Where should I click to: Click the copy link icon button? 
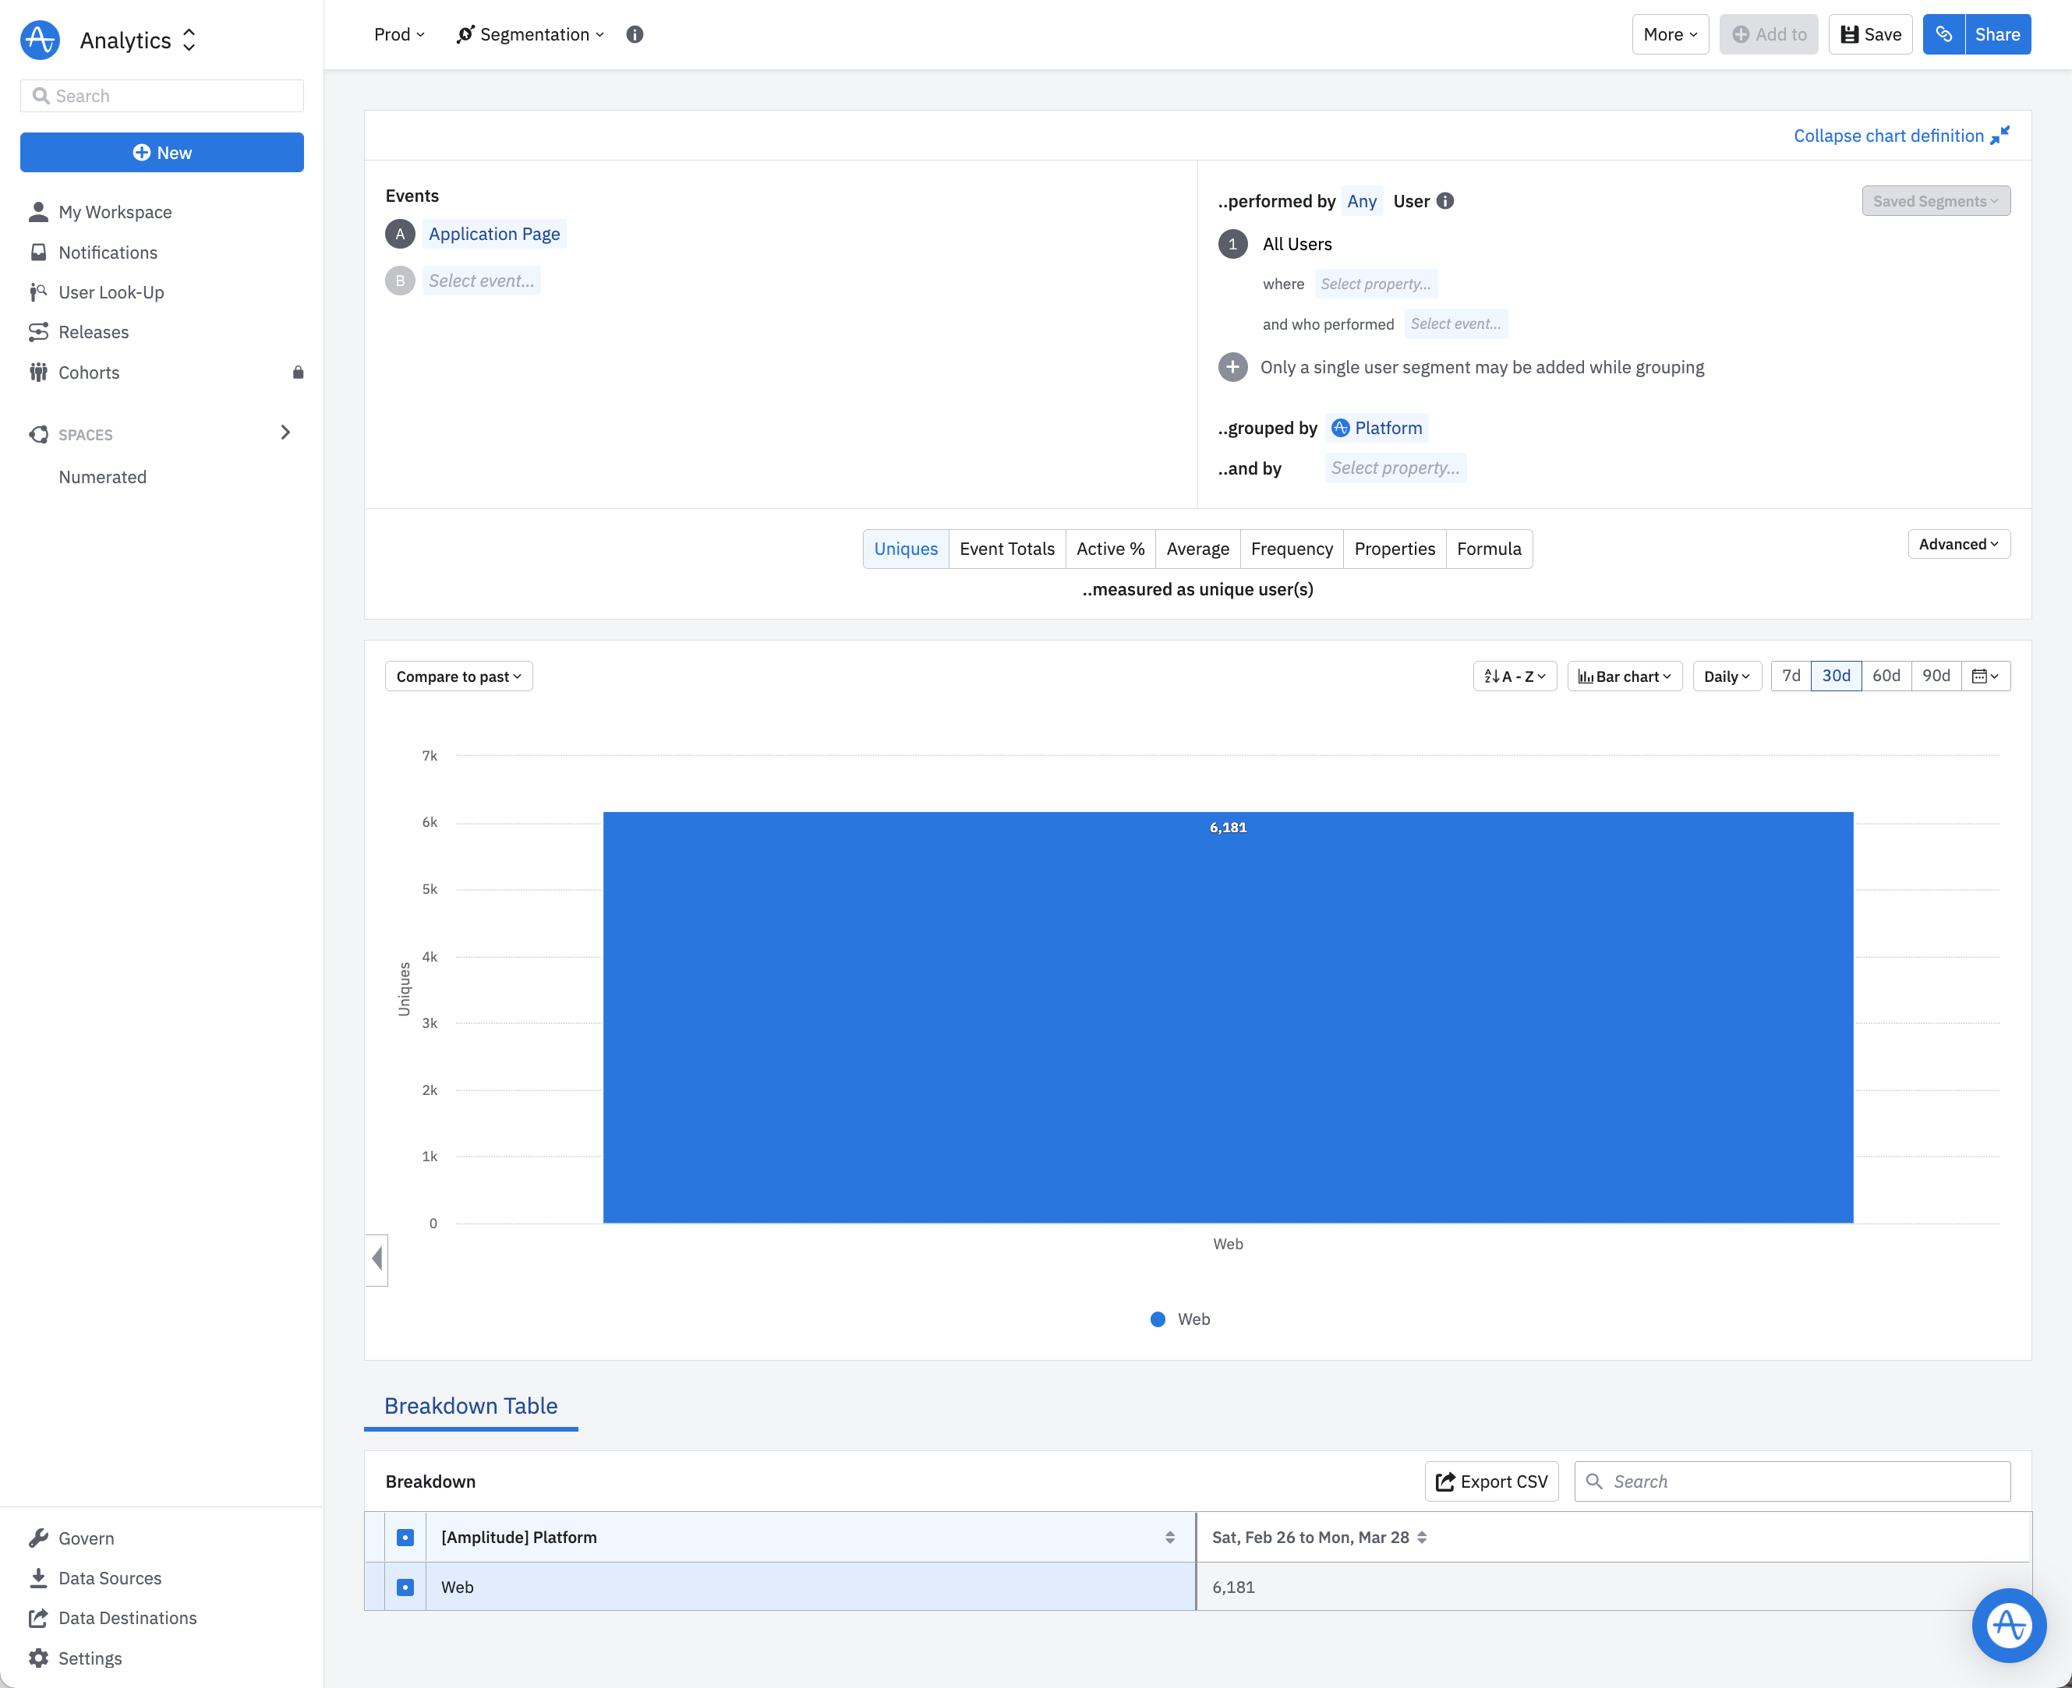(1943, 35)
